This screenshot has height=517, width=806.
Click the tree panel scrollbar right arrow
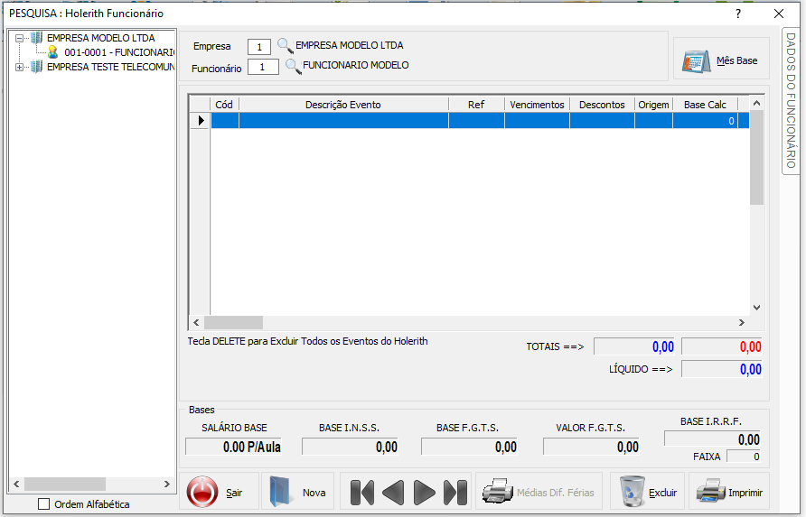pyautogui.click(x=166, y=484)
